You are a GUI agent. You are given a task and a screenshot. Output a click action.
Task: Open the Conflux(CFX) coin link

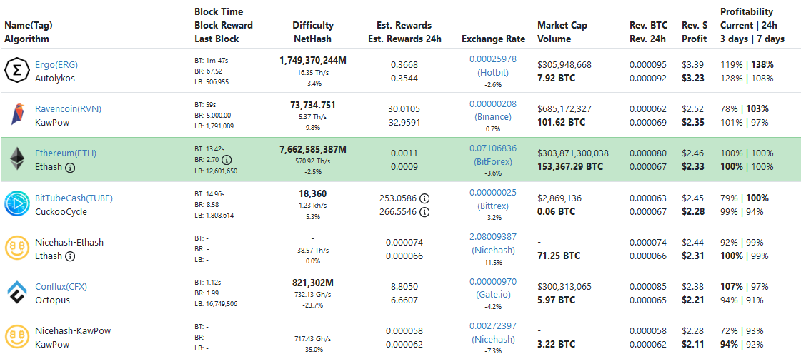pos(61,287)
